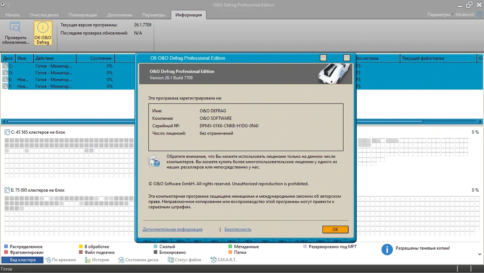Open the Дополнительная информация link
The width and height of the screenshot is (484, 273).
tap(173, 230)
